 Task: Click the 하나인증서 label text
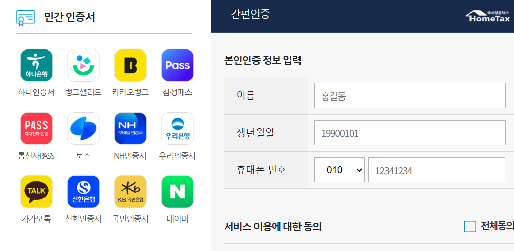(36, 92)
